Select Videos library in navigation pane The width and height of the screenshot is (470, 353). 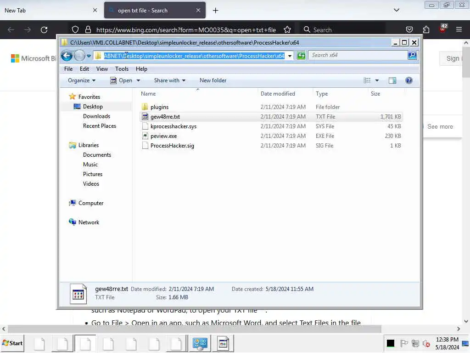click(91, 184)
